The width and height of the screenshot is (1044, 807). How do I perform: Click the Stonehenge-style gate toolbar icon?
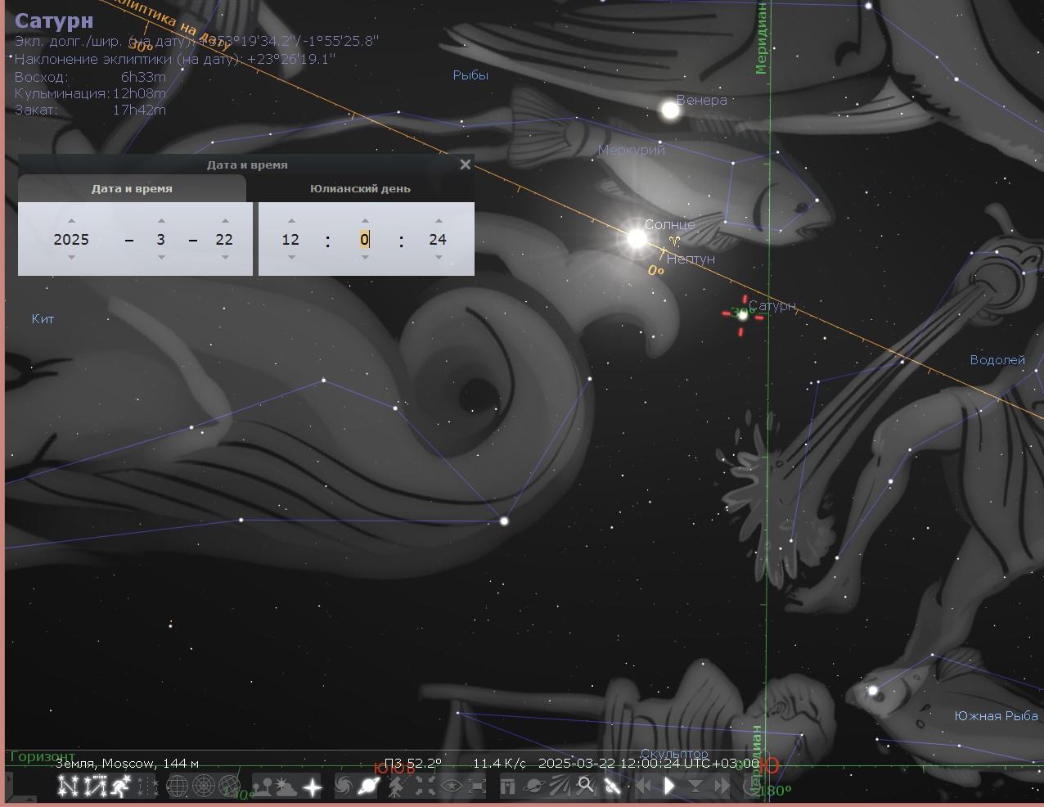coord(508,787)
